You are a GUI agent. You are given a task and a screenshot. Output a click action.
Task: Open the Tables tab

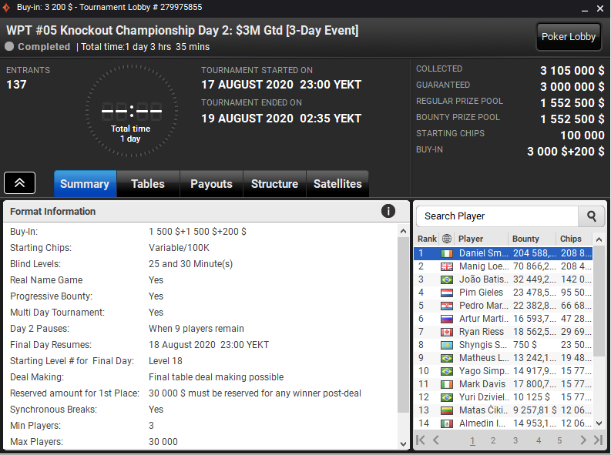(x=148, y=184)
